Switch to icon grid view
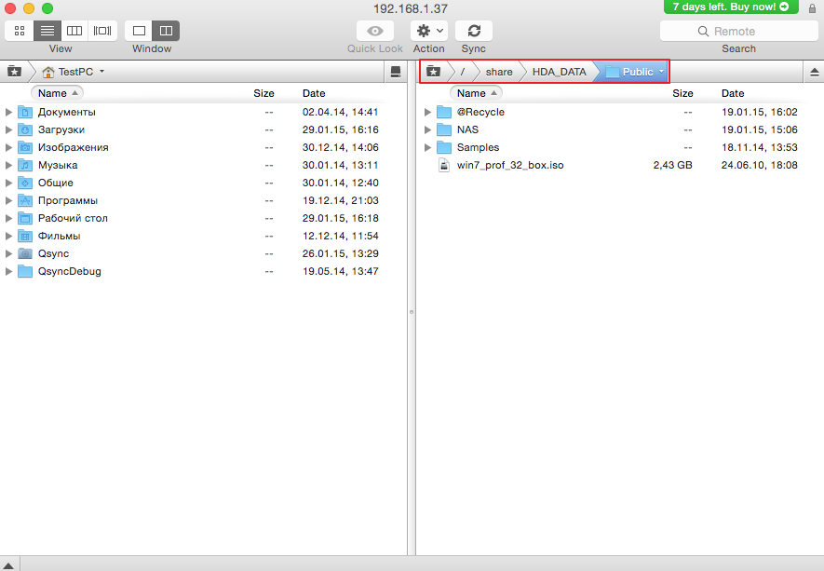824x571 pixels. (20, 31)
